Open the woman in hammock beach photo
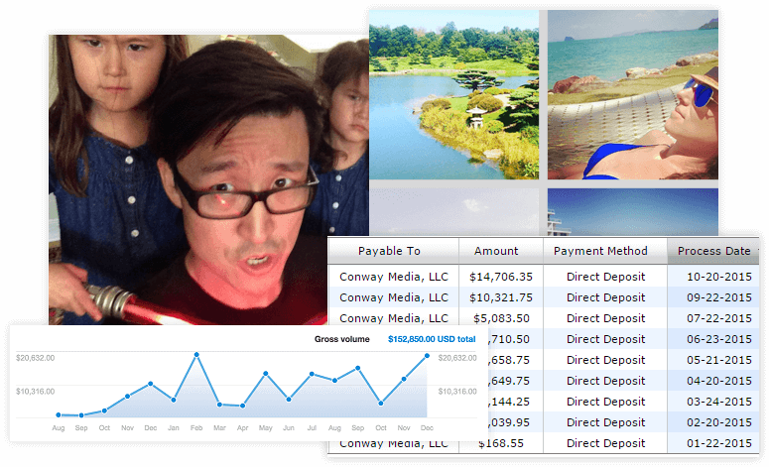 click(x=633, y=94)
